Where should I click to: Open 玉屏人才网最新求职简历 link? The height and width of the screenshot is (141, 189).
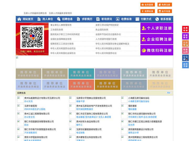pos(60,13)
